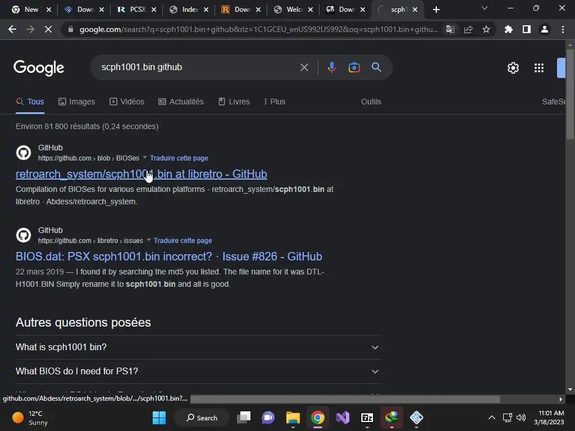
Task: Open BIOS.dat Issue #826 GitHub link
Action: point(168,256)
